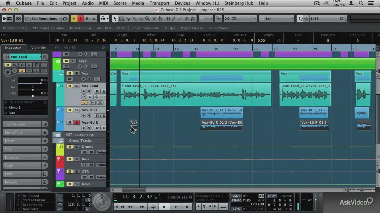
Task: Mute the Vox-BU L track
Action: 69,110
